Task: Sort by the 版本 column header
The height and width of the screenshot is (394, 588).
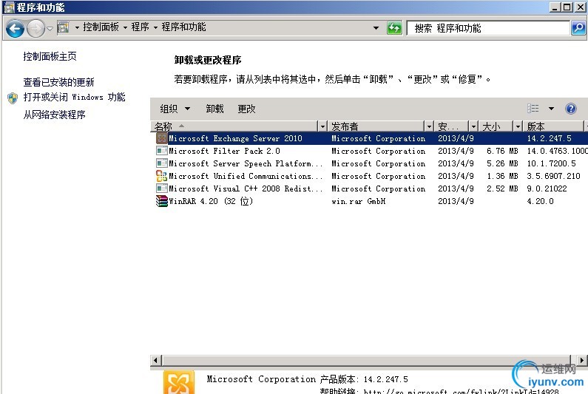Action: 554,126
